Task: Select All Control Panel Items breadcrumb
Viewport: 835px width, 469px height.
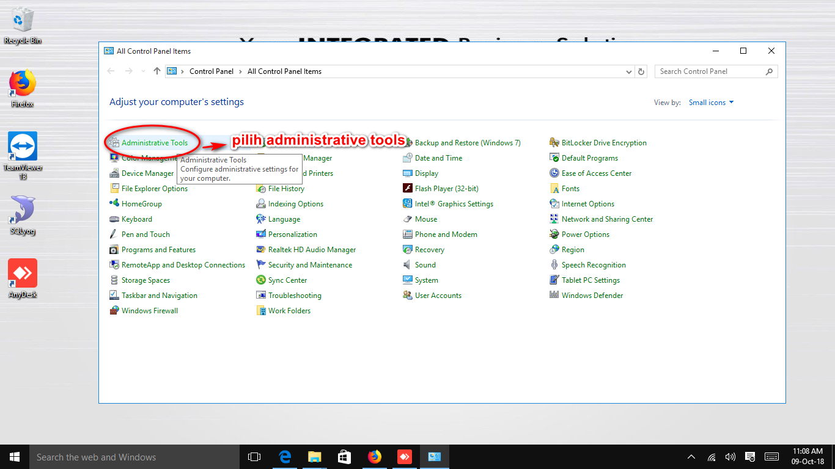Action: (284, 71)
